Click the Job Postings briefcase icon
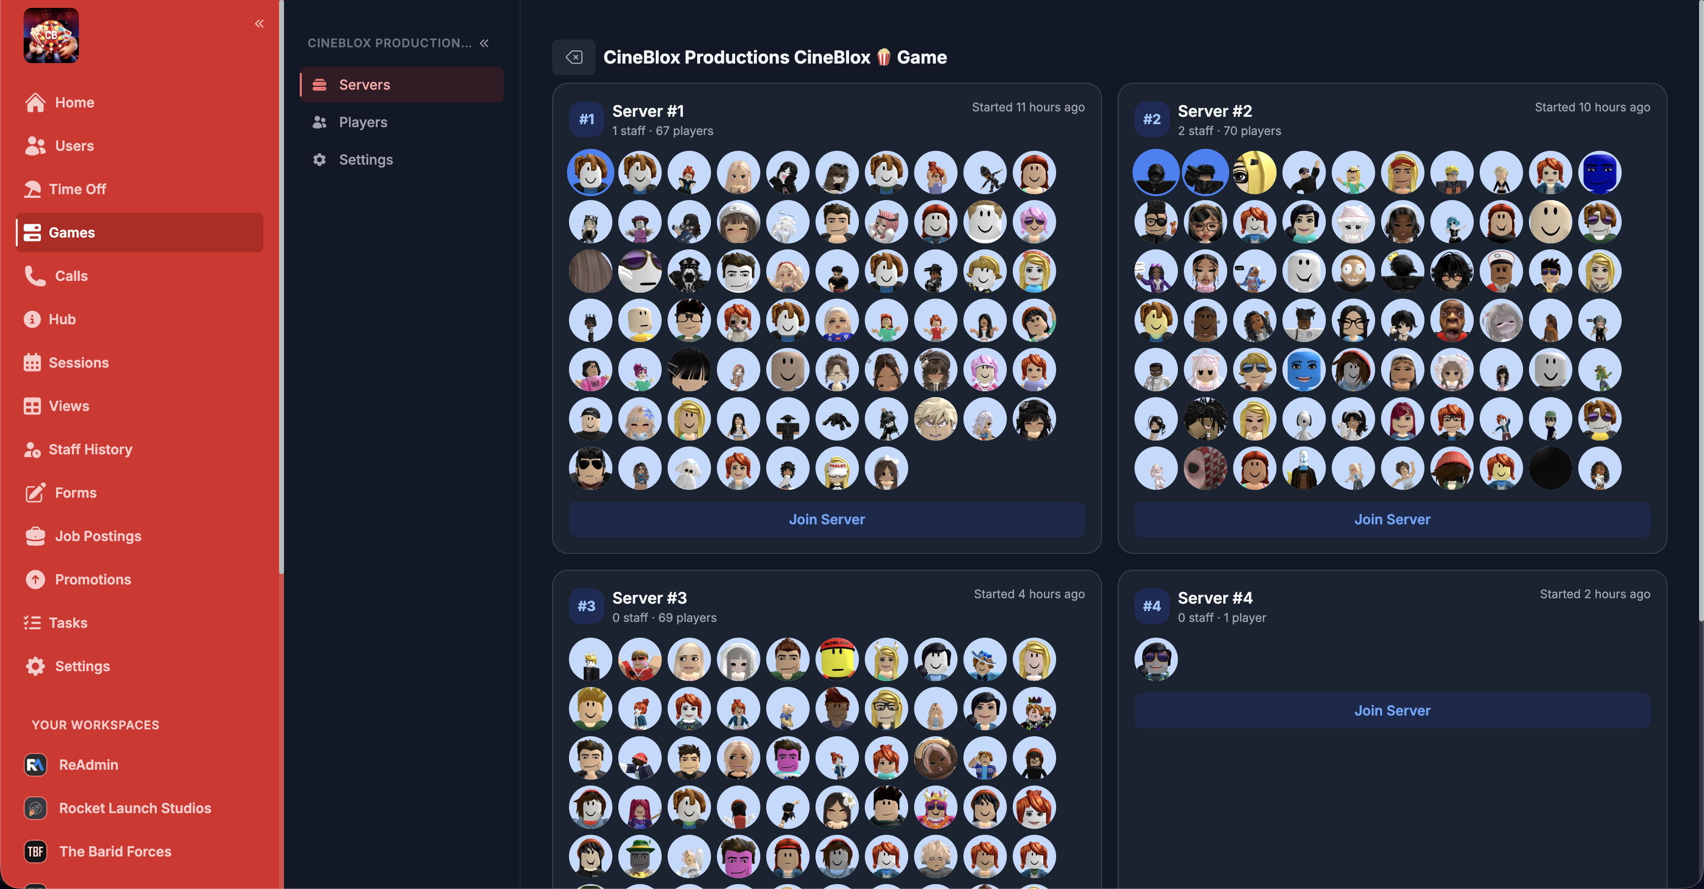The width and height of the screenshot is (1704, 889). click(x=35, y=536)
